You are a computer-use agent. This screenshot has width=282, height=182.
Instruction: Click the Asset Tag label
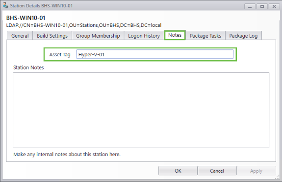click(x=60, y=55)
